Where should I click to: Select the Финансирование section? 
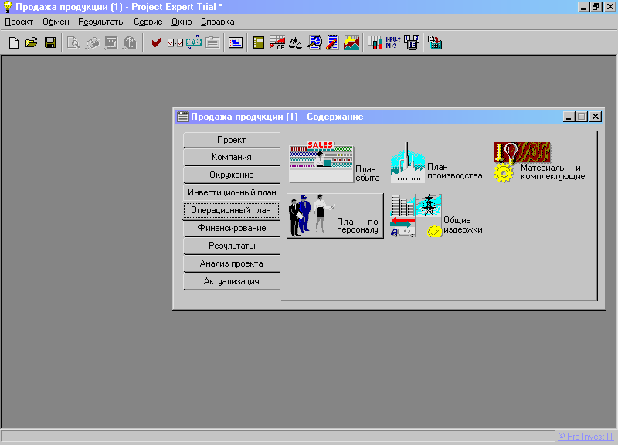[x=231, y=228]
